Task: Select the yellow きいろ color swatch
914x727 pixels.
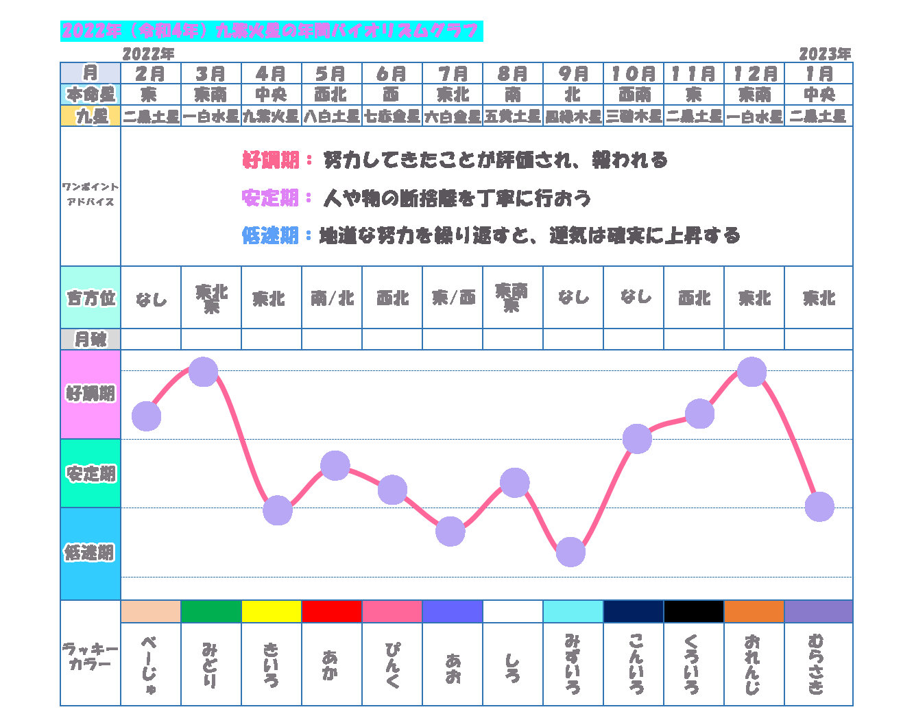Action: click(x=272, y=611)
